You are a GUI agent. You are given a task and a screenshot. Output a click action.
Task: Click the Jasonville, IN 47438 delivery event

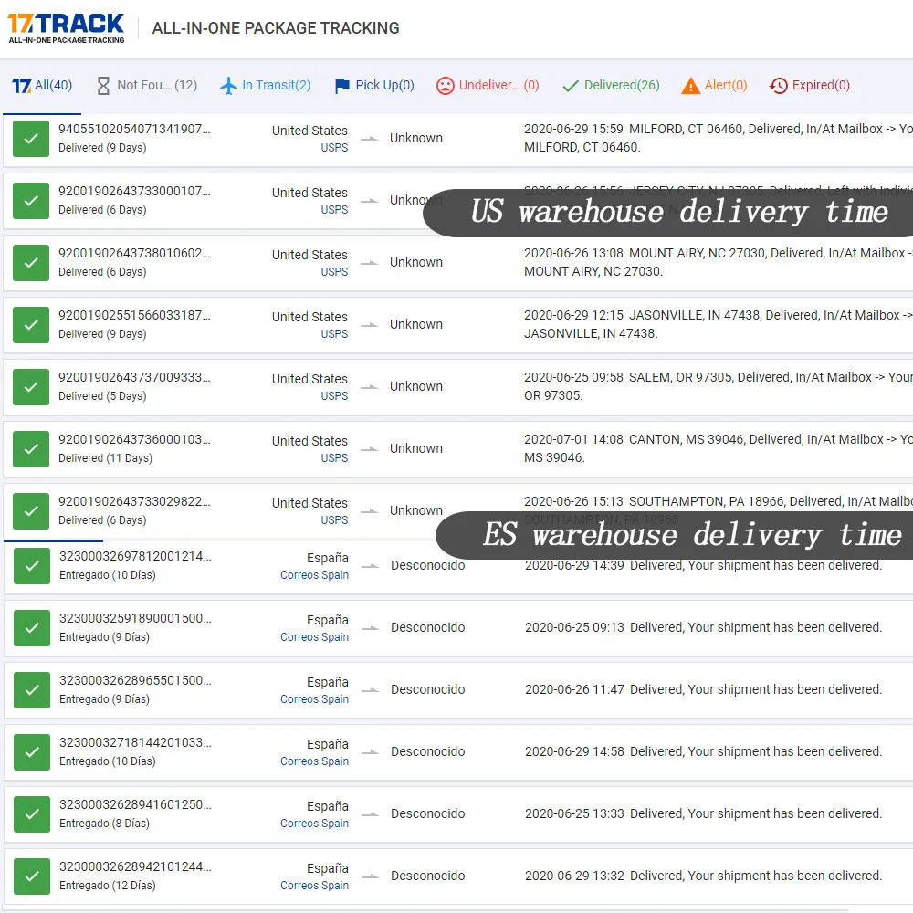718,324
